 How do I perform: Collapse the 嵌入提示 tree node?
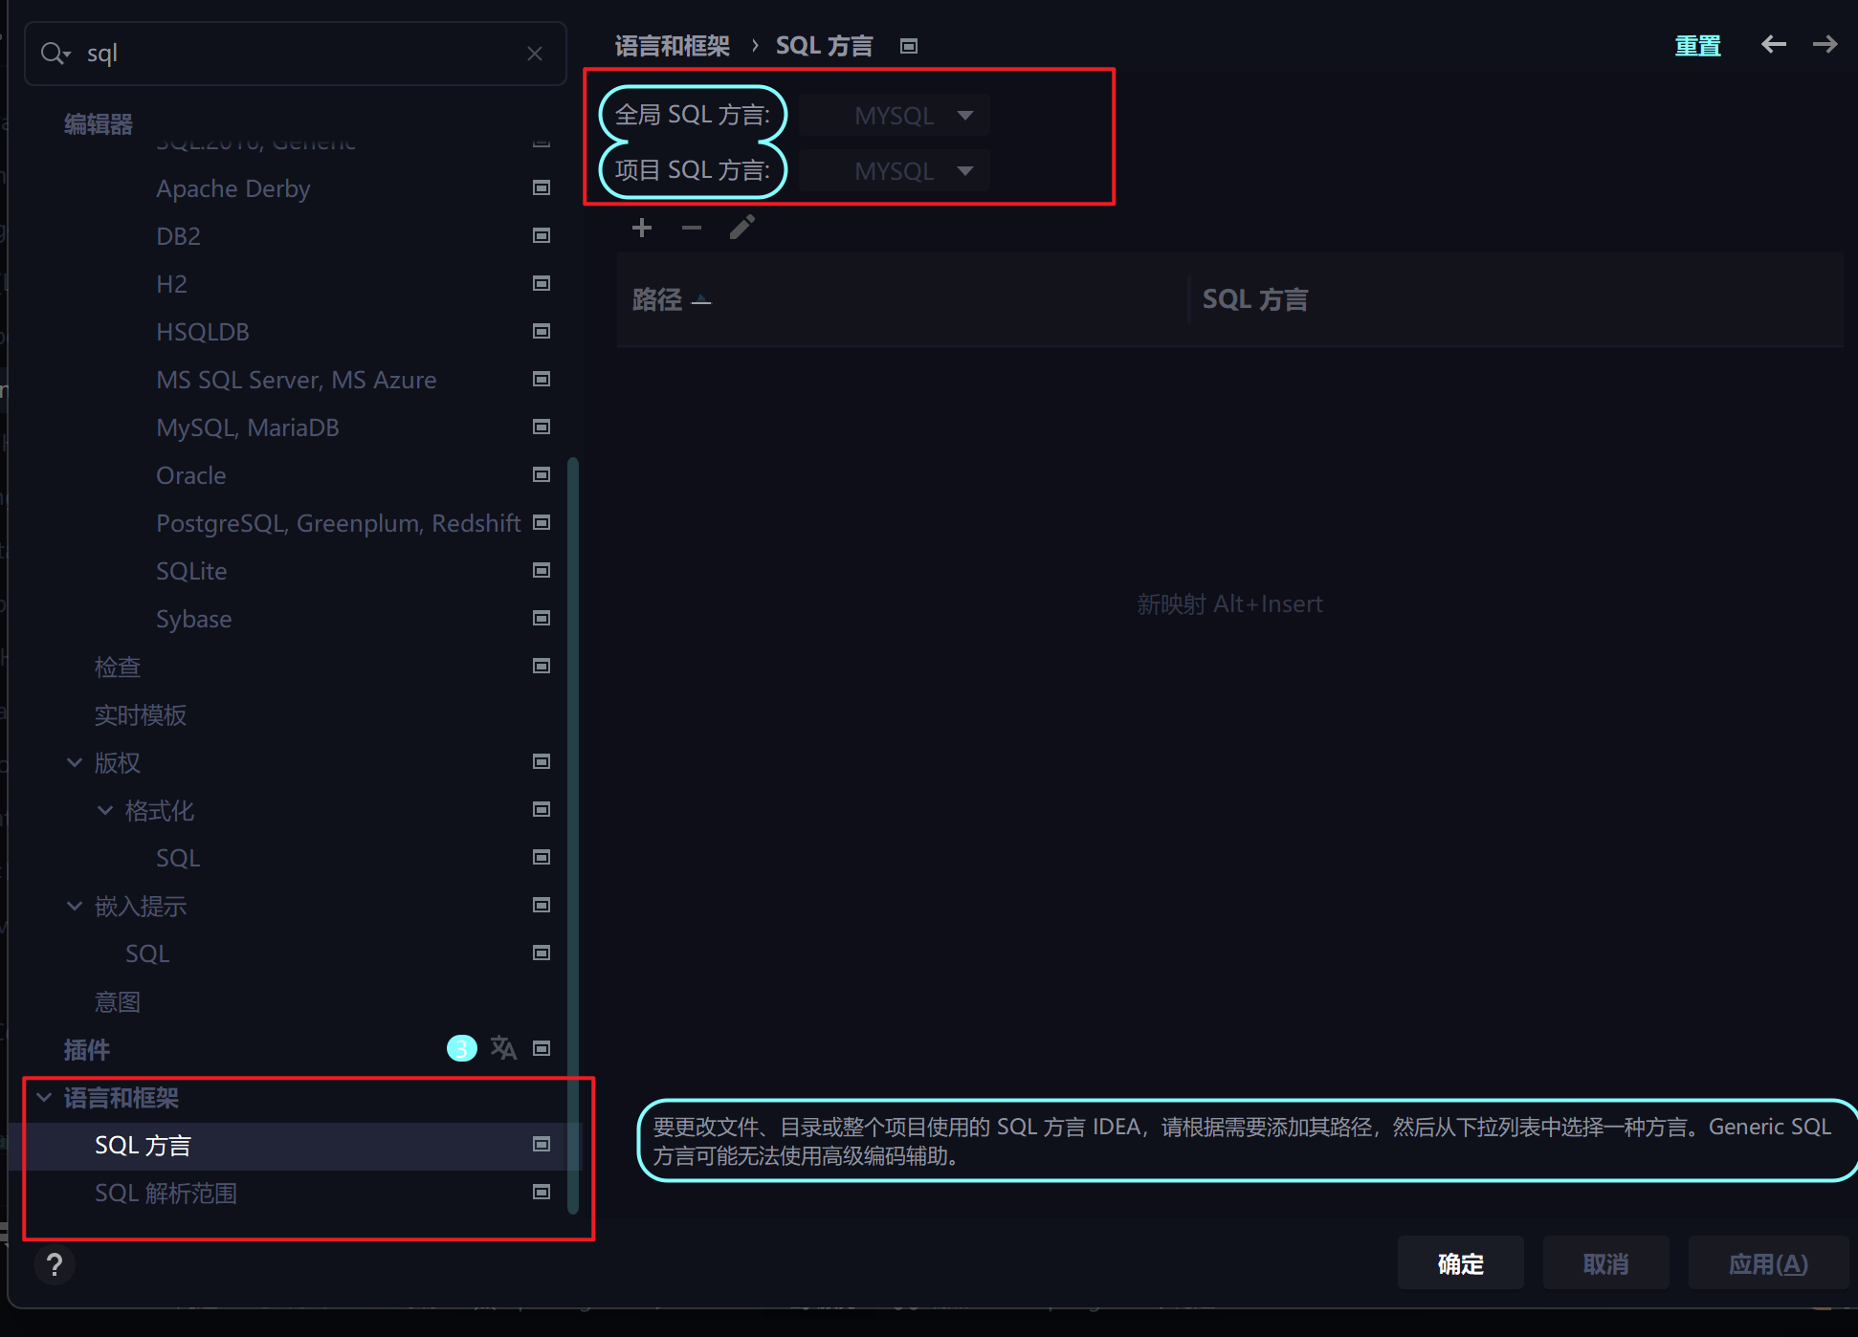tap(75, 906)
